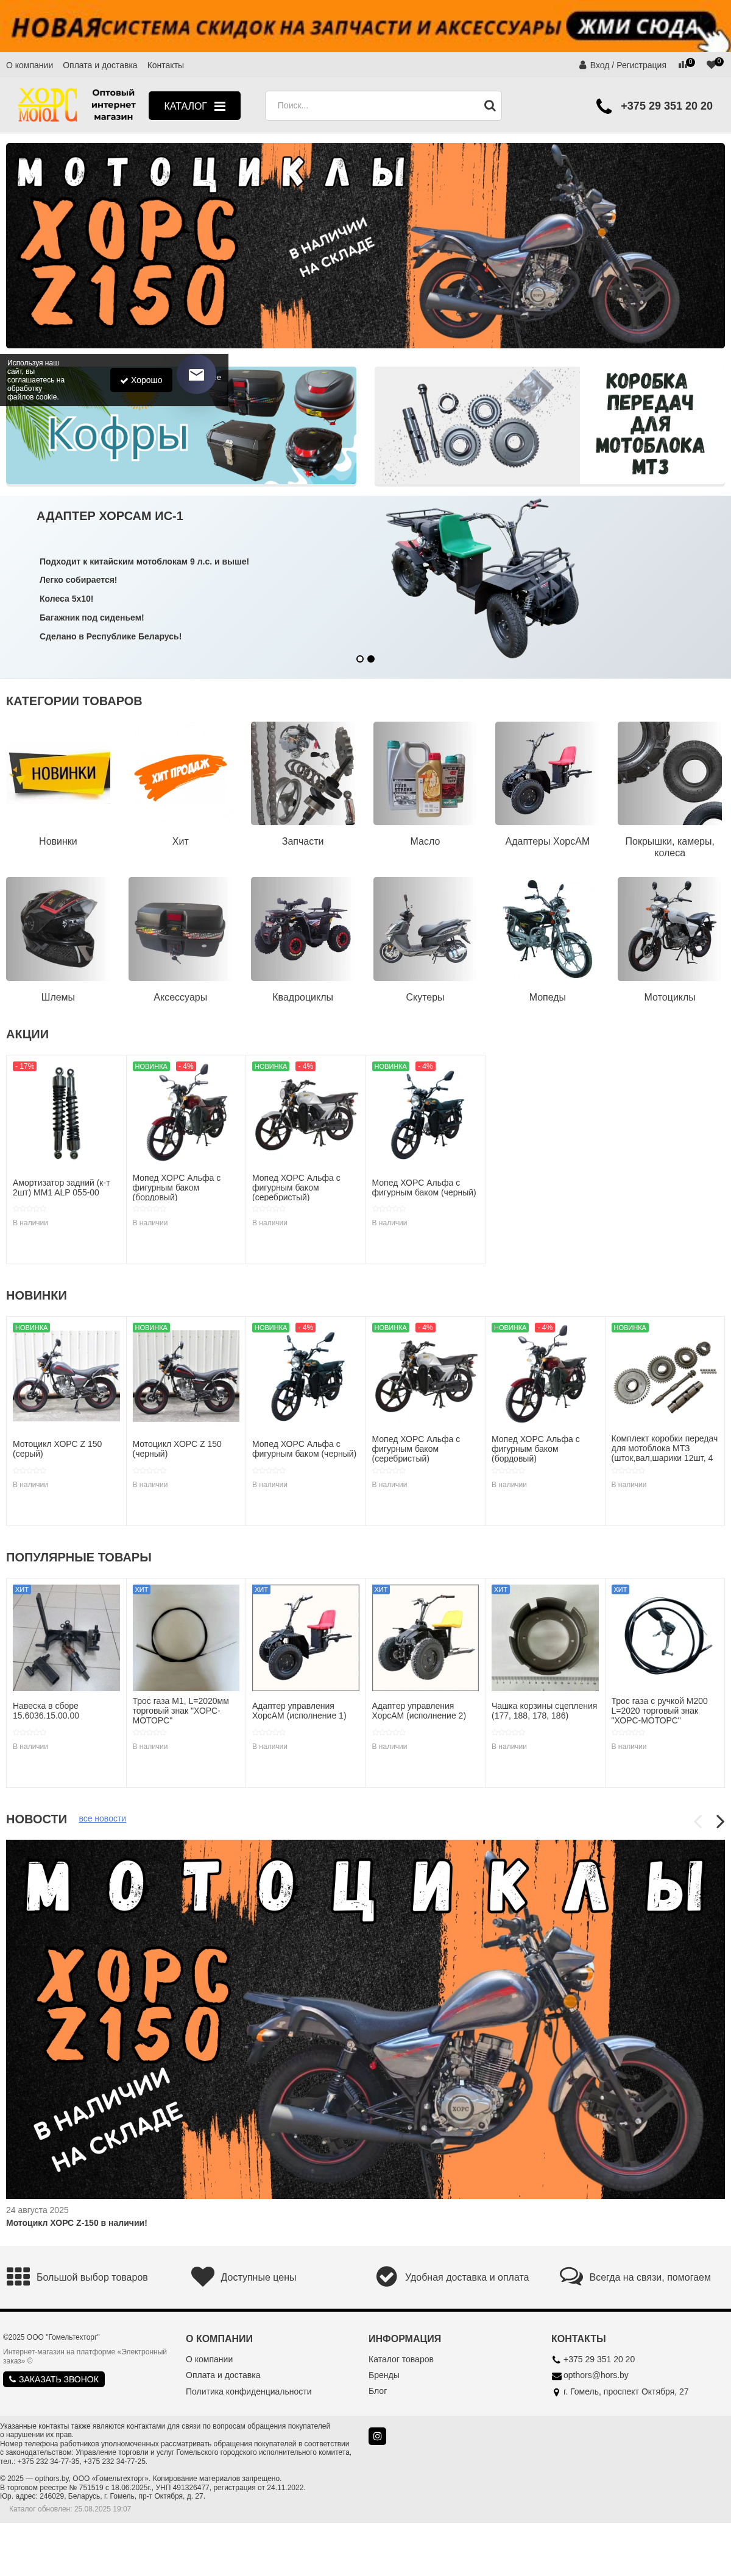Go to next news with right arrow
The height and width of the screenshot is (2576, 731).
coord(720,1821)
